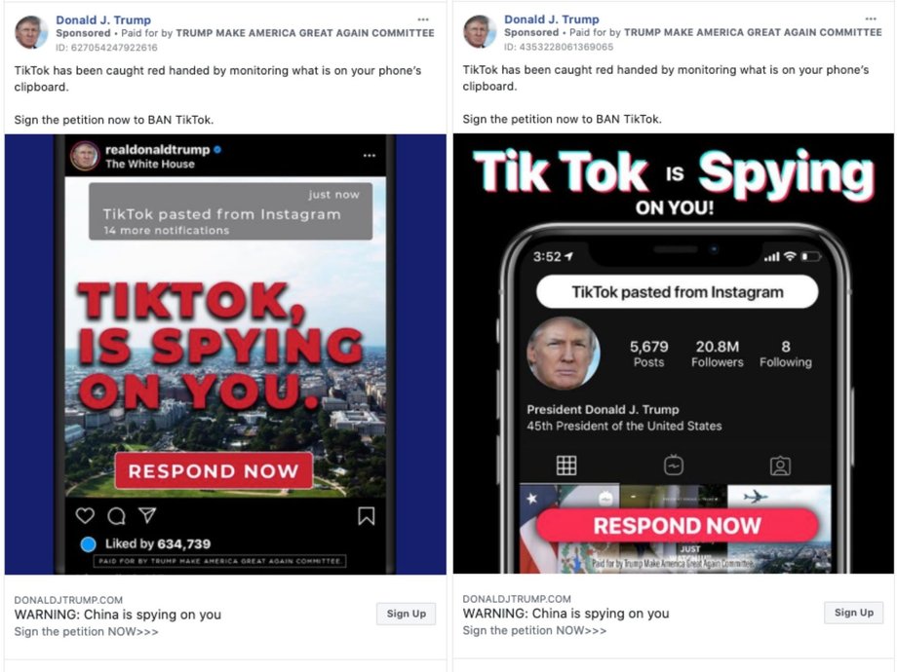The height and width of the screenshot is (672, 897).
Task: Click Sign Up button on left ad
Action: pyautogui.click(x=407, y=614)
